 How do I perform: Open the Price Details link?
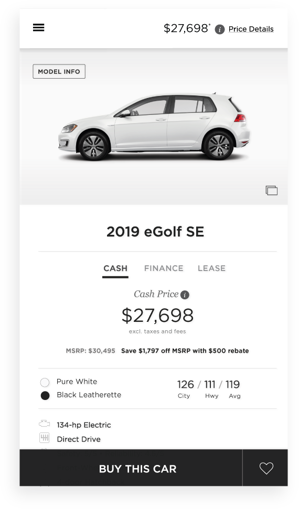(251, 29)
